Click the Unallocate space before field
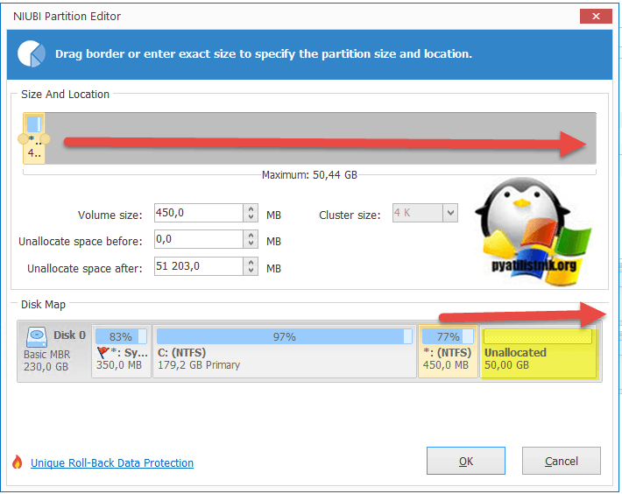The height and width of the screenshot is (494, 622). pyautogui.click(x=198, y=239)
